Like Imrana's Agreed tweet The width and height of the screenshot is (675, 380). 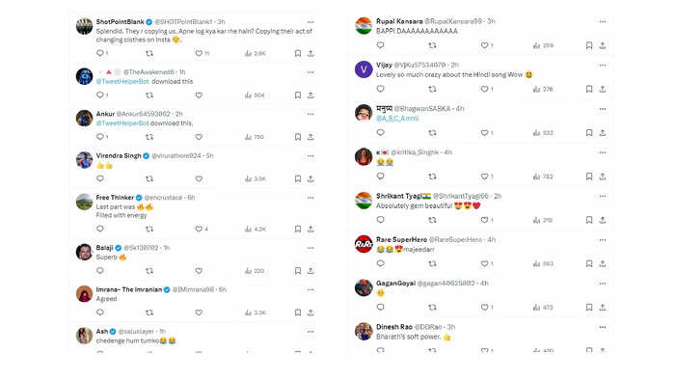point(199,312)
